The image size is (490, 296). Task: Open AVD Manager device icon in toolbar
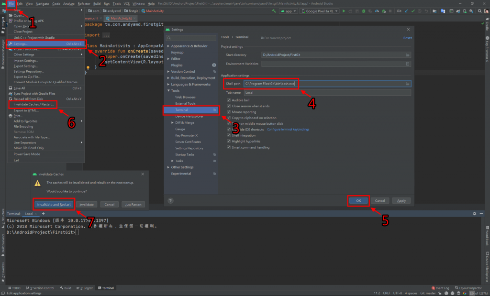465,11
